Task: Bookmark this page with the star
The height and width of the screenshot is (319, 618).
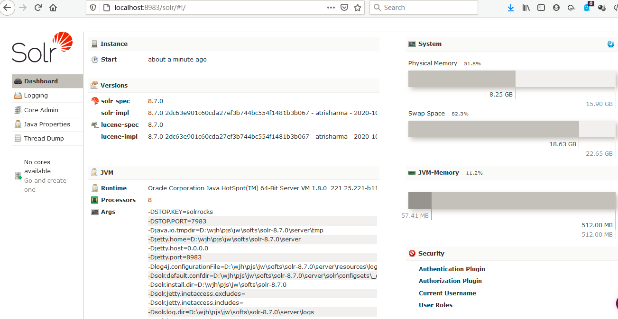Action: point(358,8)
